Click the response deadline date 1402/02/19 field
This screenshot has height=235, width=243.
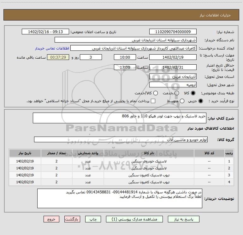173,57
